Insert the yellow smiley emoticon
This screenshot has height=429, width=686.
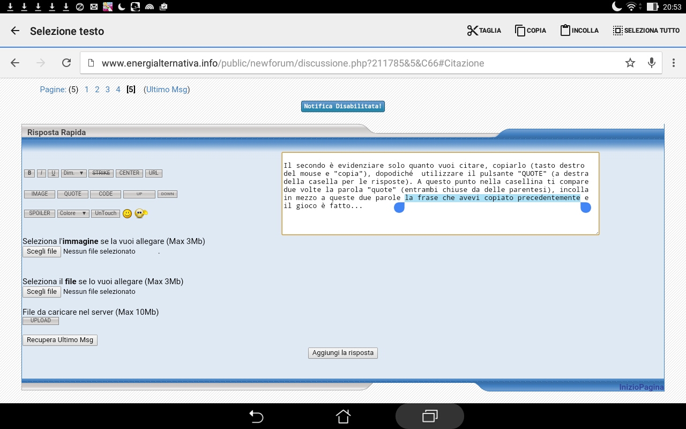(x=127, y=213)
